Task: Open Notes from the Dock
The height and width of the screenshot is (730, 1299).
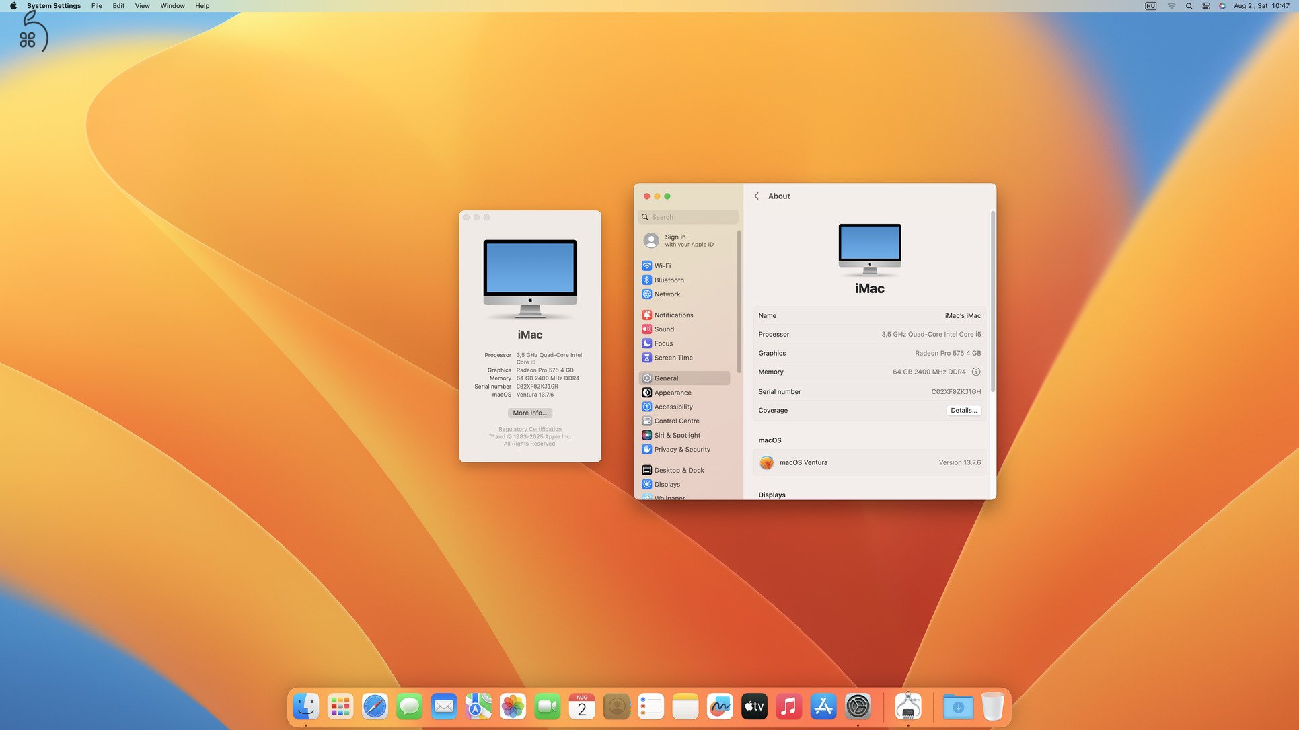Action: (x=685, y=706)
